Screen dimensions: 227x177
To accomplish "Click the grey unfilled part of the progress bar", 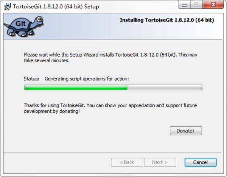I will (165, 88).
